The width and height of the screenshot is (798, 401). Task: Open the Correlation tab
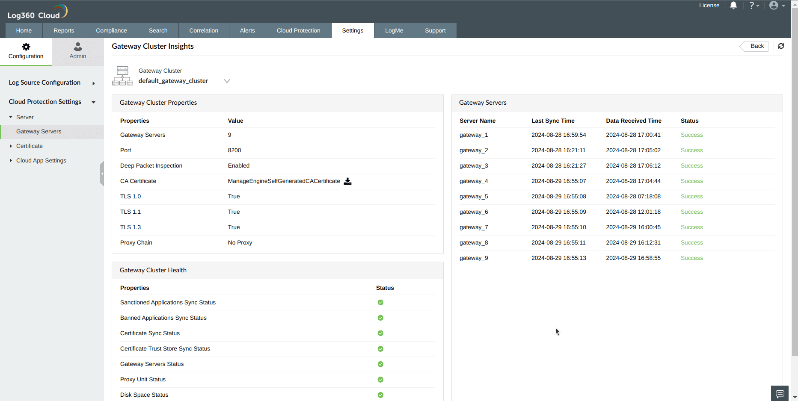pos(204,30)
